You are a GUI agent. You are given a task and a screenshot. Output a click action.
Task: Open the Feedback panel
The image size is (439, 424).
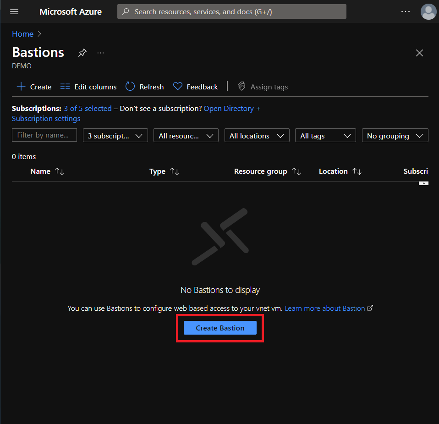click(195, 87)
